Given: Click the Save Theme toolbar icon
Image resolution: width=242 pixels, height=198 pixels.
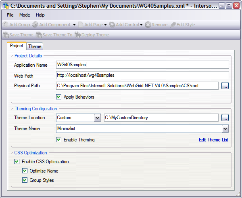Looking at the screenshot, I should pos(6,35).
